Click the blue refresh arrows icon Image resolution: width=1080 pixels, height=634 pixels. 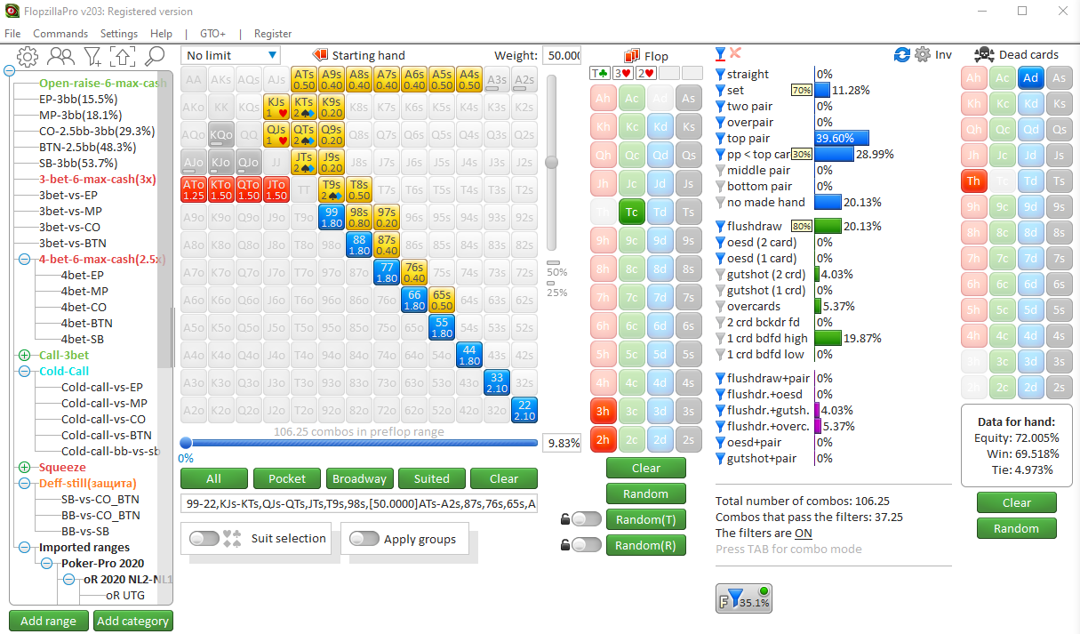point(902,55)
